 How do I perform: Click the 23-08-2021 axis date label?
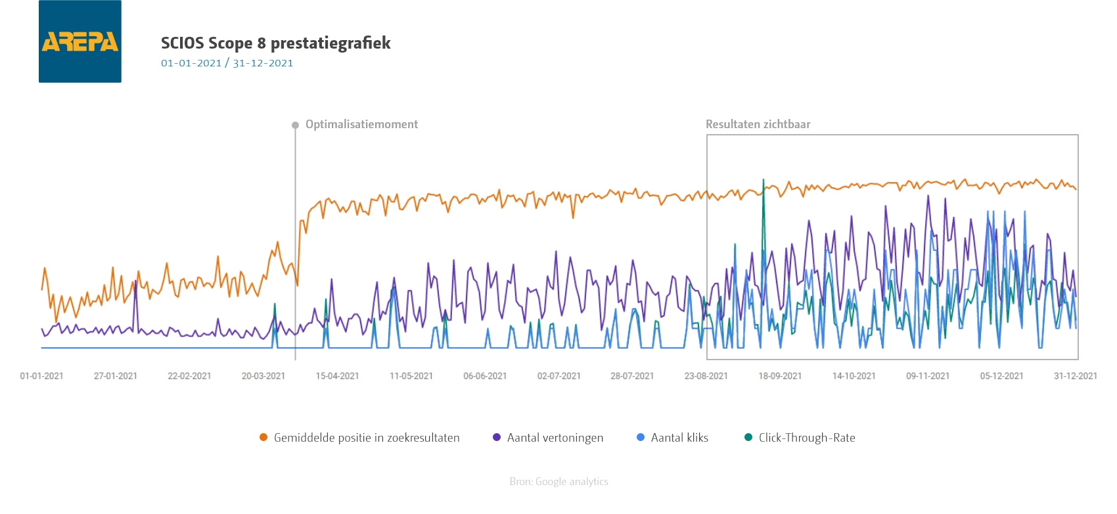coord(706,376)
